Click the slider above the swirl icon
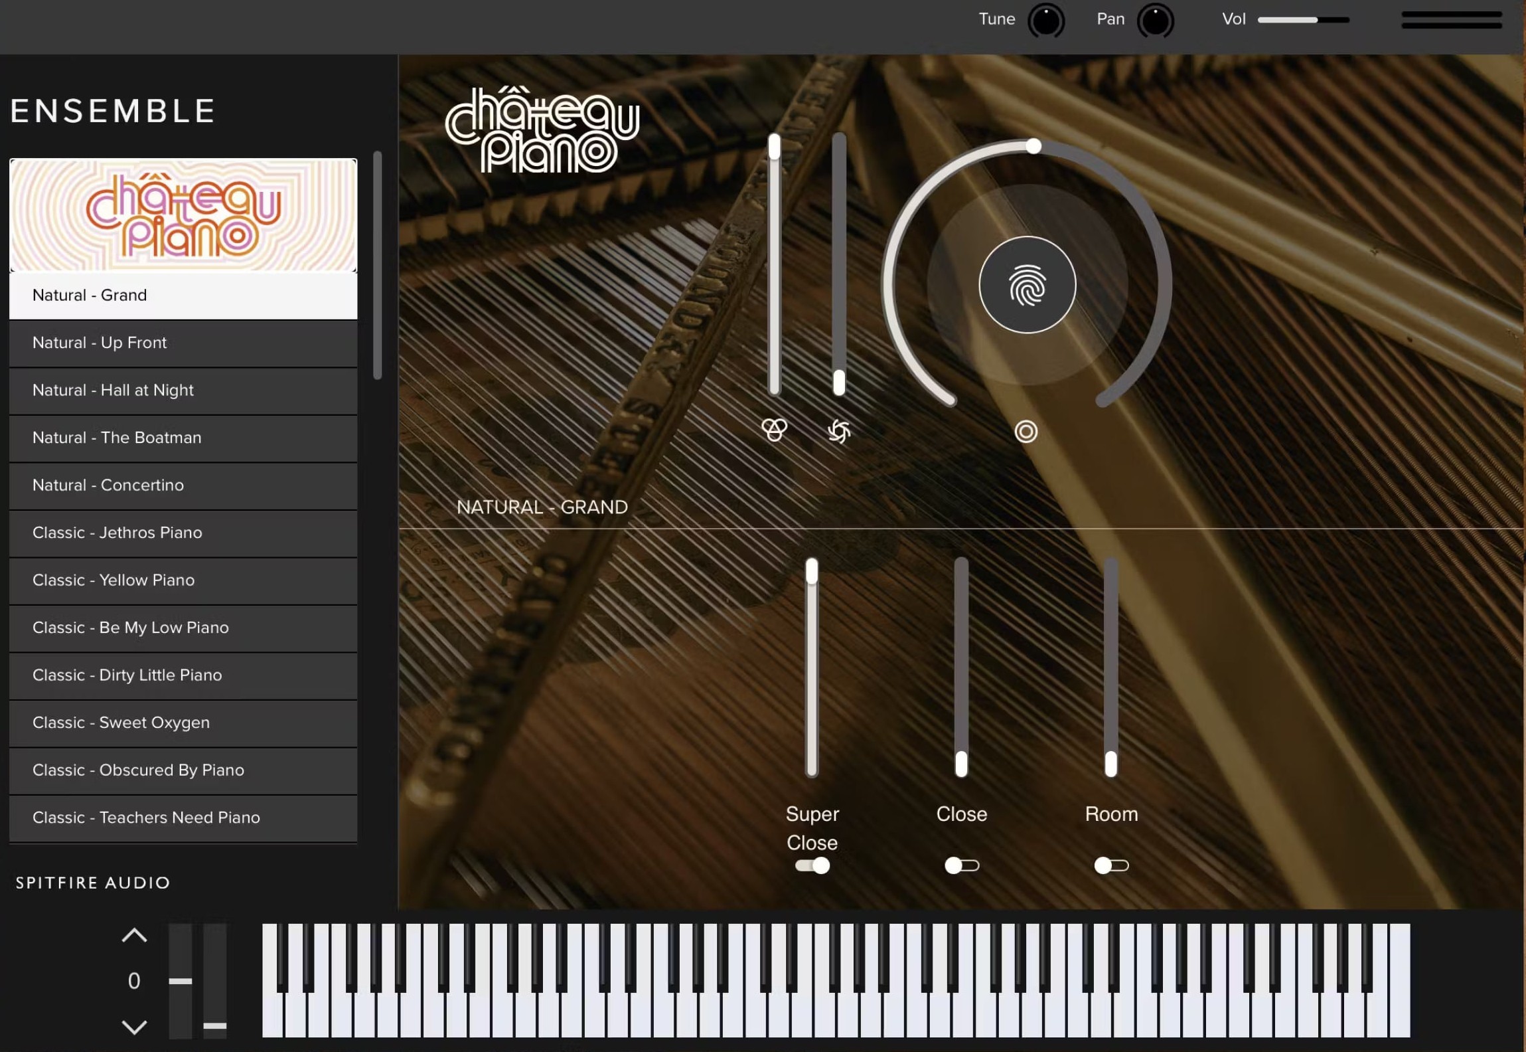The height and width of the screenshot is (1052, 1526). pos(839,264)
